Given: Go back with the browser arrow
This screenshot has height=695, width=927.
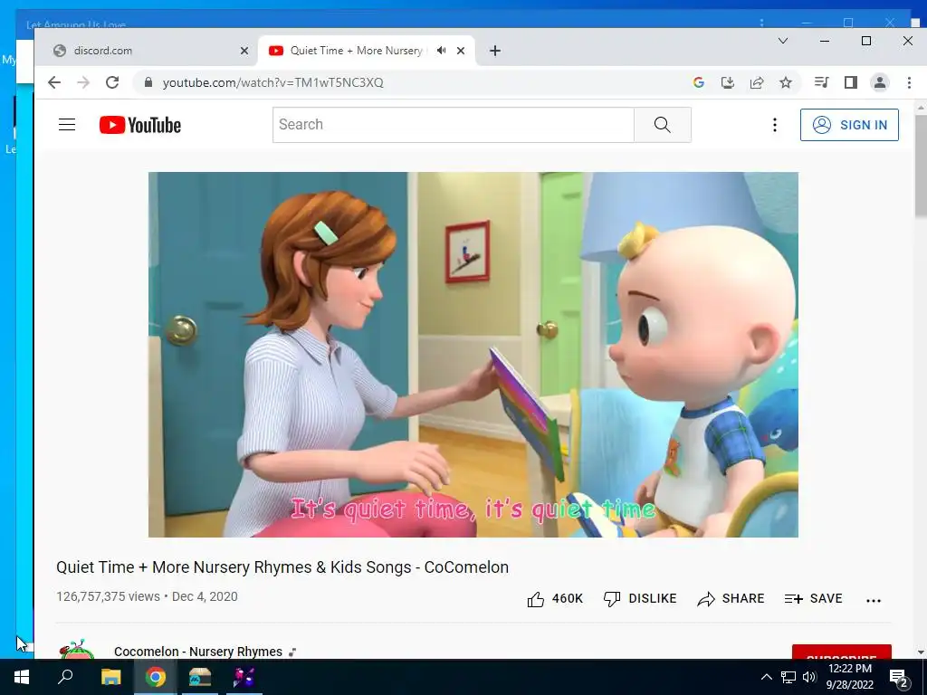Looking at the screenshot, I should (53, 82).
